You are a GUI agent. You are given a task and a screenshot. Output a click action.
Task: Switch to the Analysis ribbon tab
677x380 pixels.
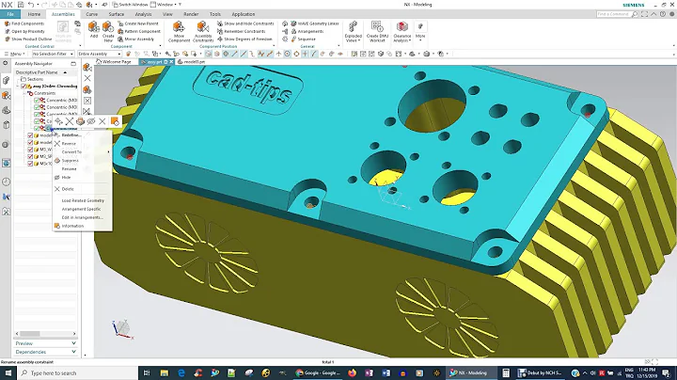(143, 14)
